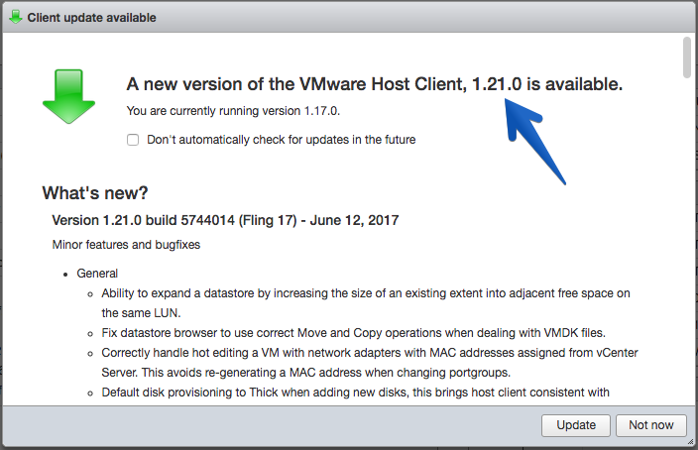This screenshot has height=450, width=698.
Task: Click the headline announcing version 1.21.0 is available
Action: coord(375,84)
